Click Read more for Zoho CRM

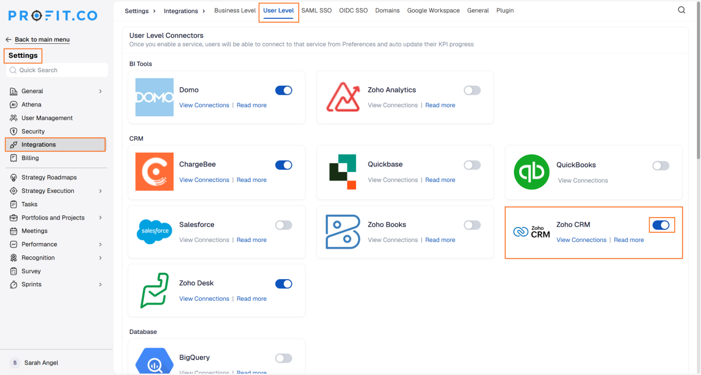click(628, 240)
